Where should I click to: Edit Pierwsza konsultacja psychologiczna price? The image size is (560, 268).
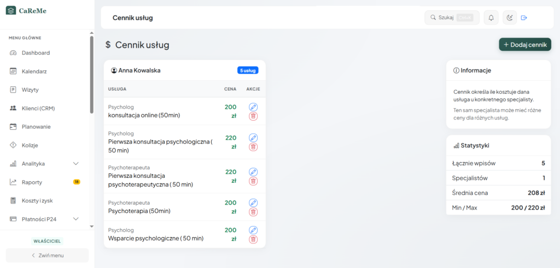click(253, 138)
